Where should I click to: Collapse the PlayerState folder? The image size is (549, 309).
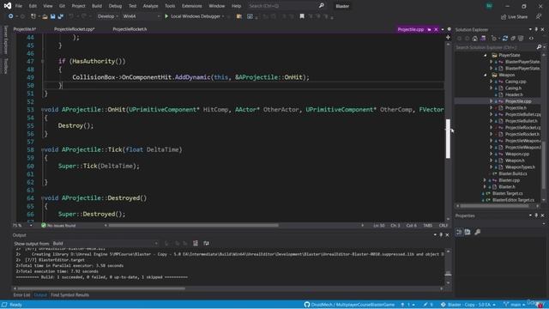tap(486, 55)
